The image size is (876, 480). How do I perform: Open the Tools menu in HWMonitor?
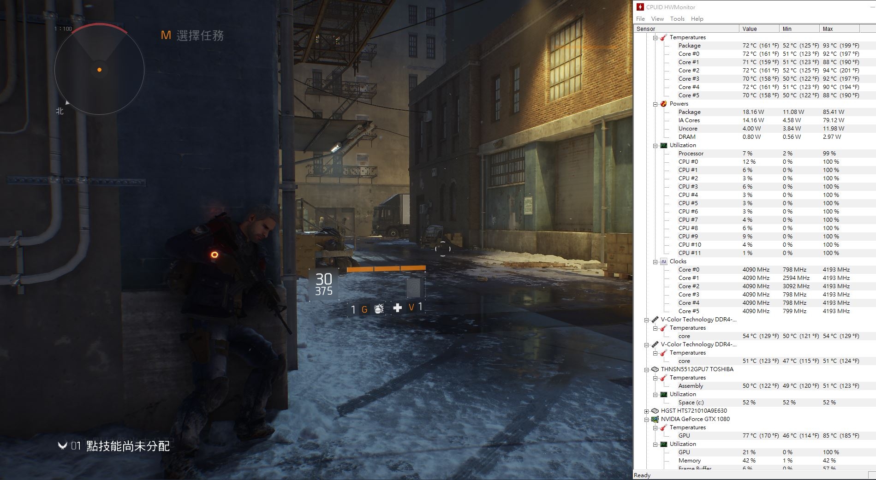pos(677,18)
